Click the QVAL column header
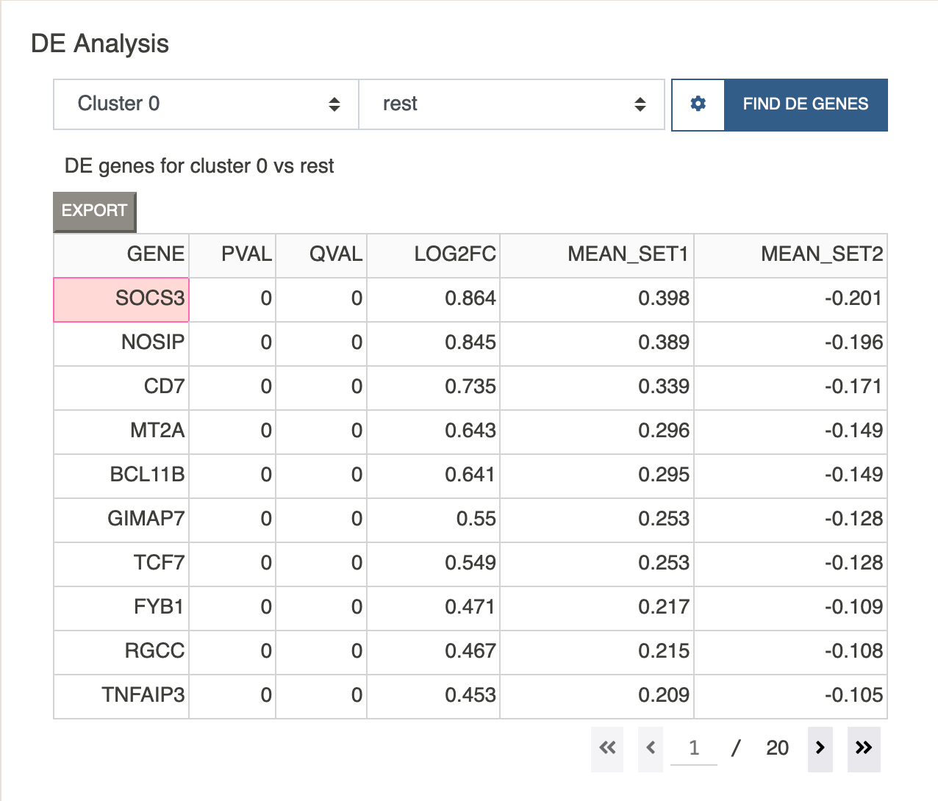938x801 pixels. click(321, 255)
